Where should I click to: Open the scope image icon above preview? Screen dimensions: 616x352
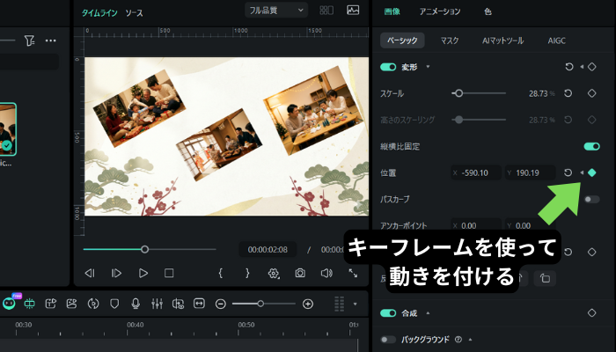tap(353, 11)
